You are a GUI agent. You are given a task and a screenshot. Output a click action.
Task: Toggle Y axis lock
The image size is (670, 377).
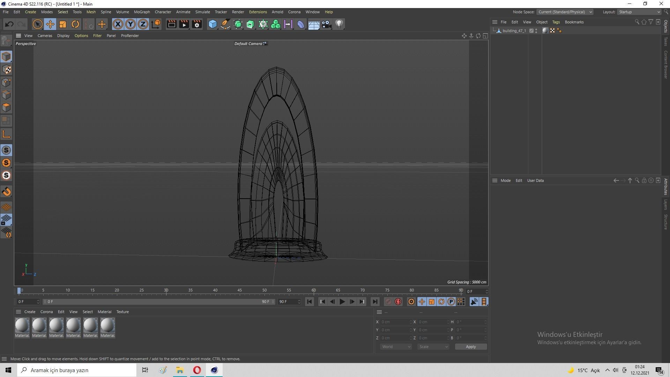tap(131, 24)
